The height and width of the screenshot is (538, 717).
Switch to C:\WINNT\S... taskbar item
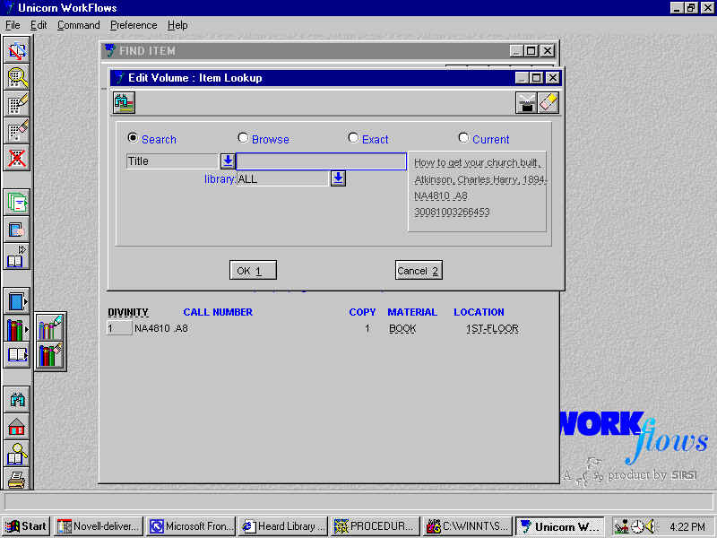[468, 526]
